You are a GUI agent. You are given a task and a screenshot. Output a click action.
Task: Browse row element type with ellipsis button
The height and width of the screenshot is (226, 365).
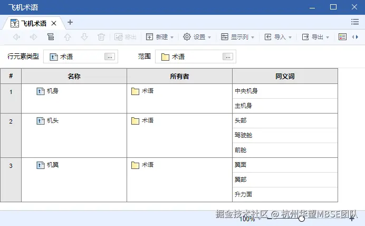point(110,56)
